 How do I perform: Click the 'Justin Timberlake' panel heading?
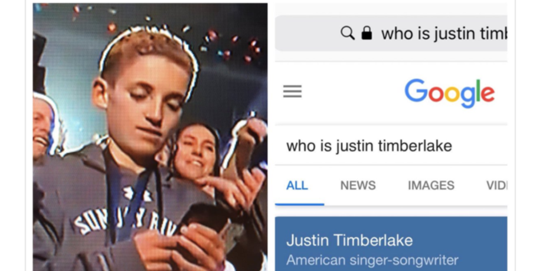coord(350,240)
